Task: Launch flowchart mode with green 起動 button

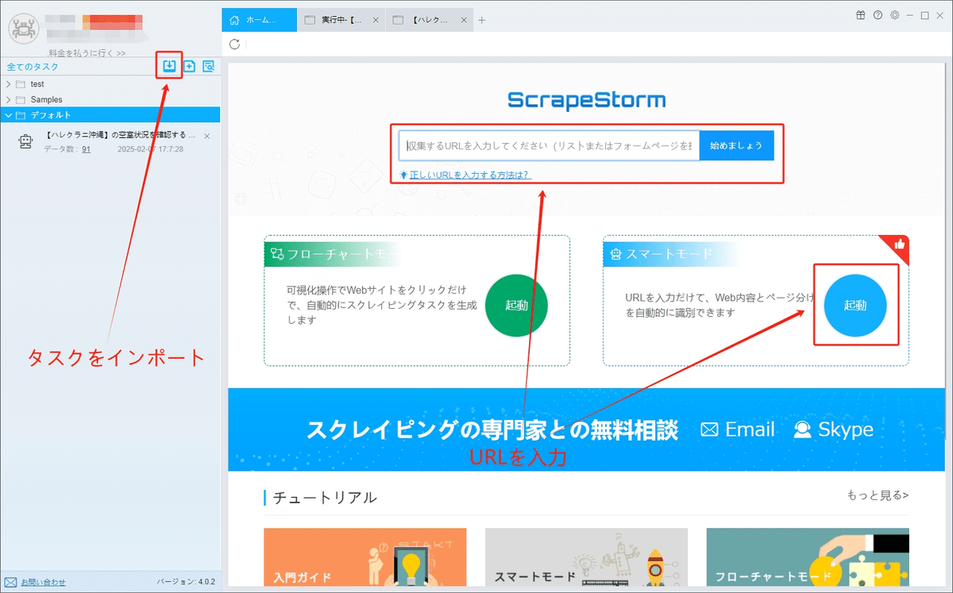Action: click(x=516, y=306)
